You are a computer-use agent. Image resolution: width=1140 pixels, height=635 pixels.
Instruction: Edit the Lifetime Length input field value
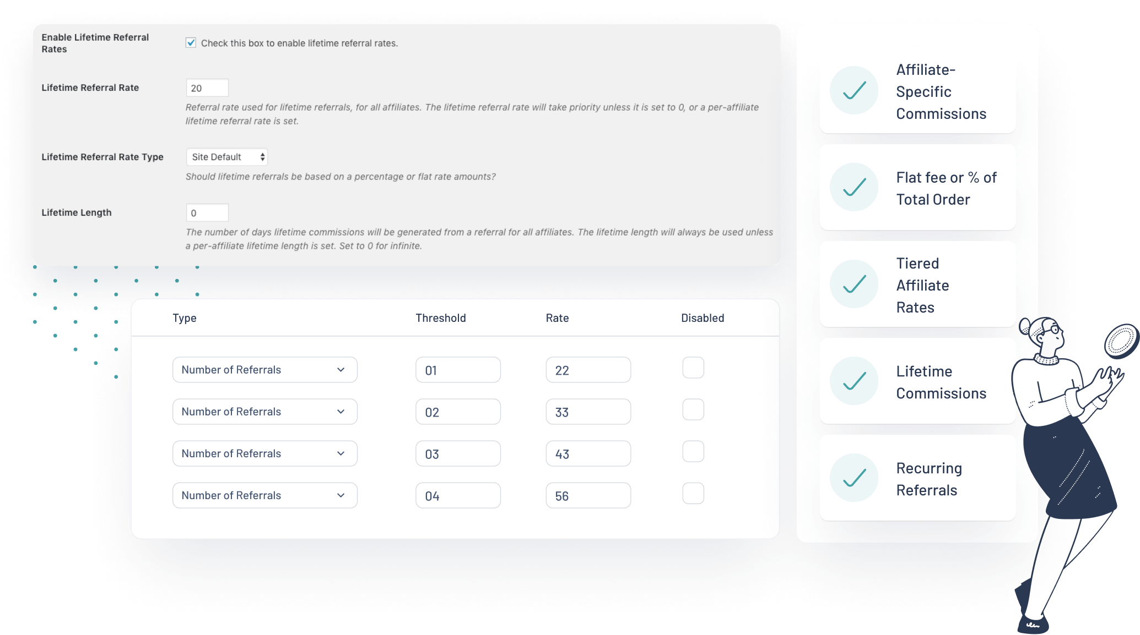pyautogui.click(x=207, y=213)
